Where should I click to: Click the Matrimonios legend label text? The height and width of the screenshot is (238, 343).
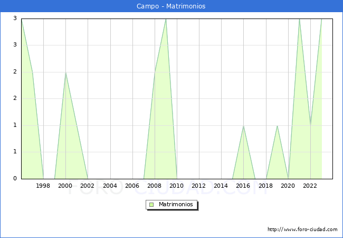[176, 204]
